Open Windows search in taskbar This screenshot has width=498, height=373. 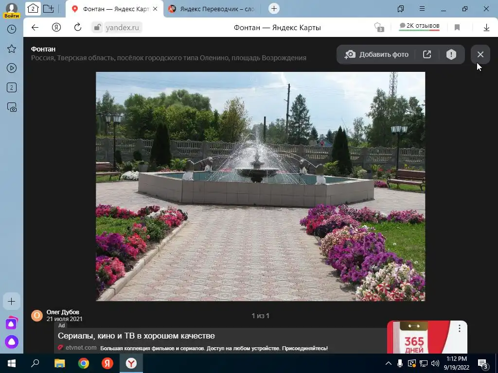coord(35,363)
